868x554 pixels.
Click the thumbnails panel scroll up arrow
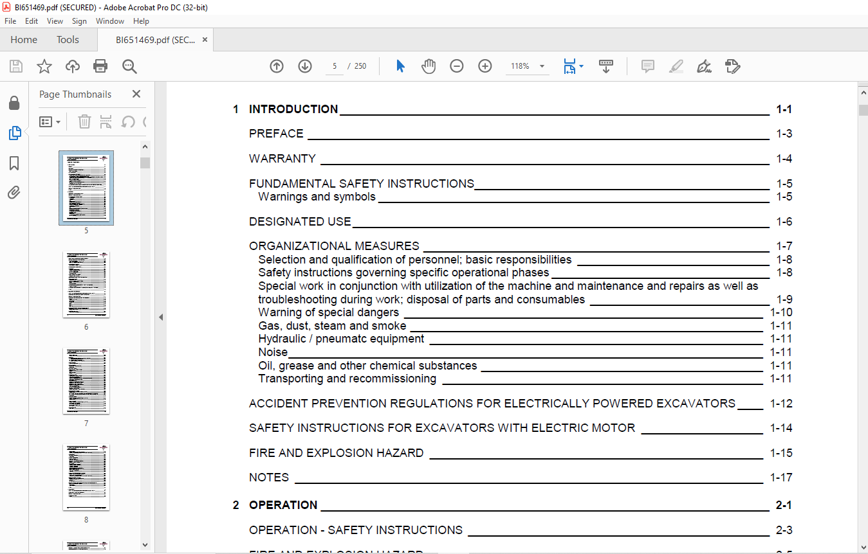[145, 148]
